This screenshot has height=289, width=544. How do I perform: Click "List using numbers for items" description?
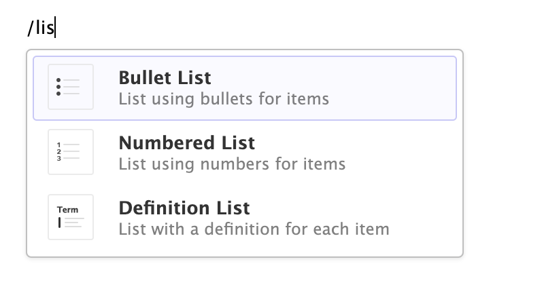[231, 164]
